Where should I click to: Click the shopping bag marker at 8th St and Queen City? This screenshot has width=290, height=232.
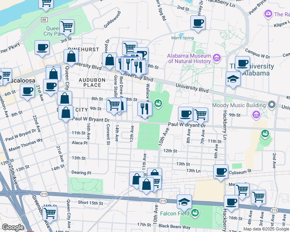64,99
